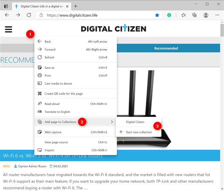Select Create QR code for this page
Image resolution: width=224 pixels, height=191 pixels.
76,94
